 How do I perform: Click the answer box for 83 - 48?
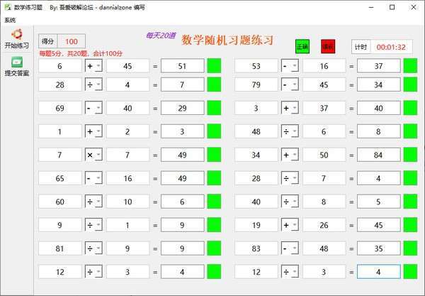[379, 248]
